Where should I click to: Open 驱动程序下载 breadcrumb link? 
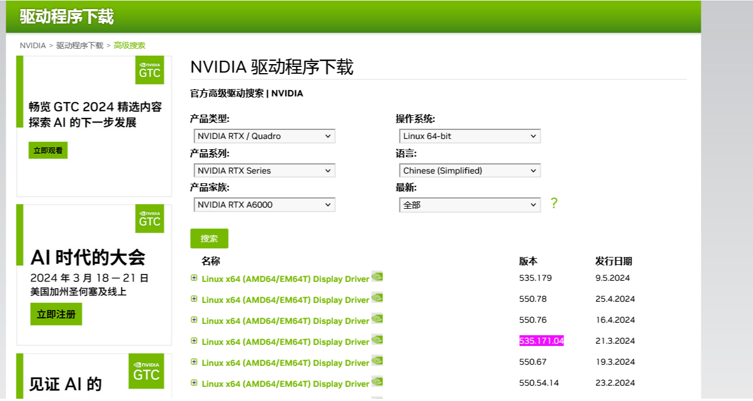point(80,45)
